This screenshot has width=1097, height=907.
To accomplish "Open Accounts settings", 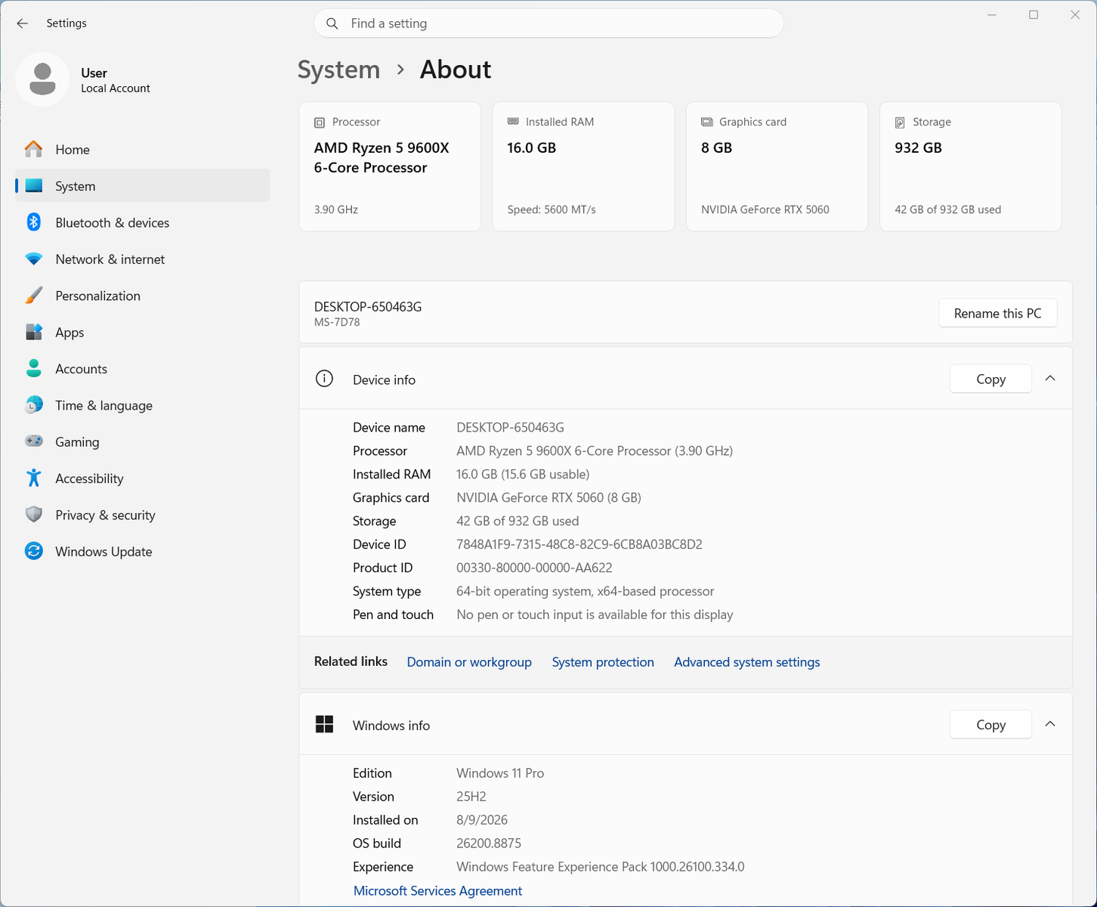I will pyautogui.click(x=143, y=369).
